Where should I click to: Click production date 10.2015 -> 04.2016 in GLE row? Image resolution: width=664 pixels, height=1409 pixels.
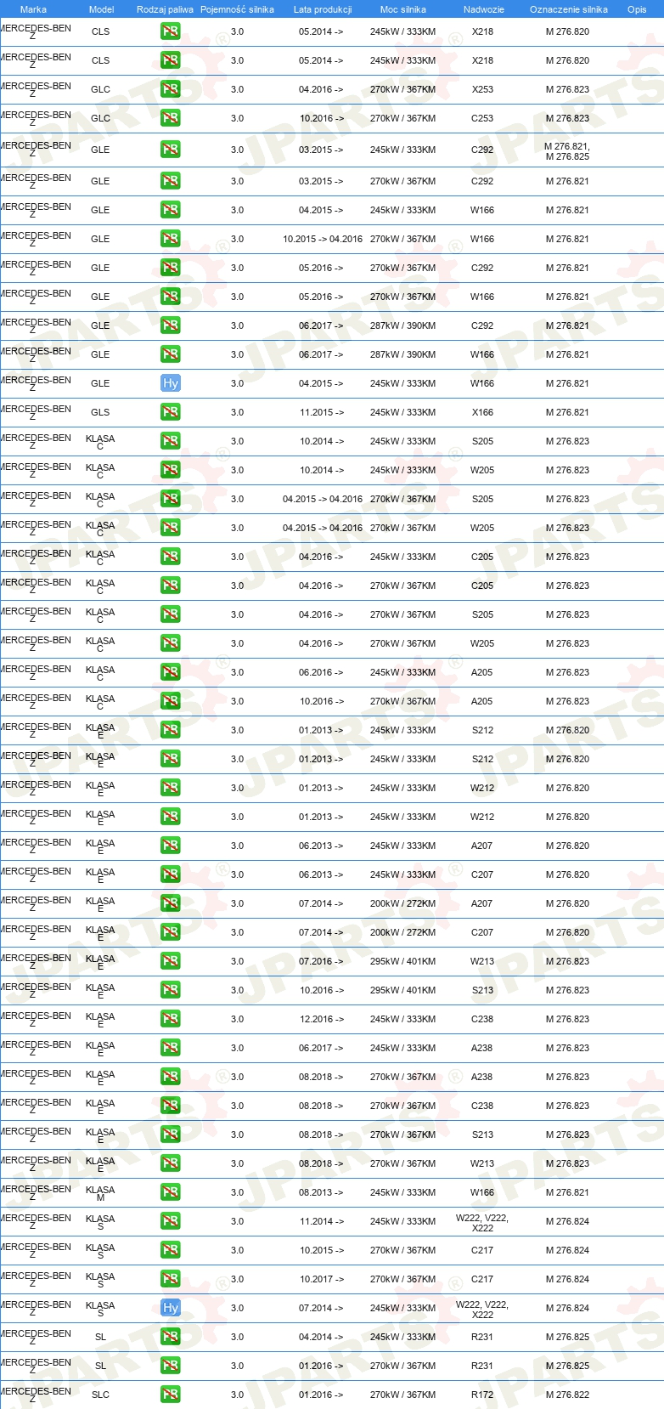(x=323, y=239)
